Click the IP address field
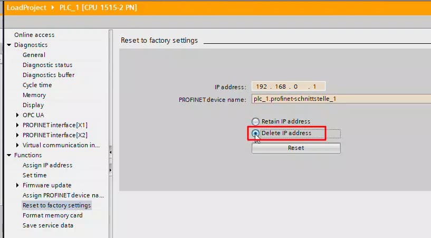 [288, 87]
